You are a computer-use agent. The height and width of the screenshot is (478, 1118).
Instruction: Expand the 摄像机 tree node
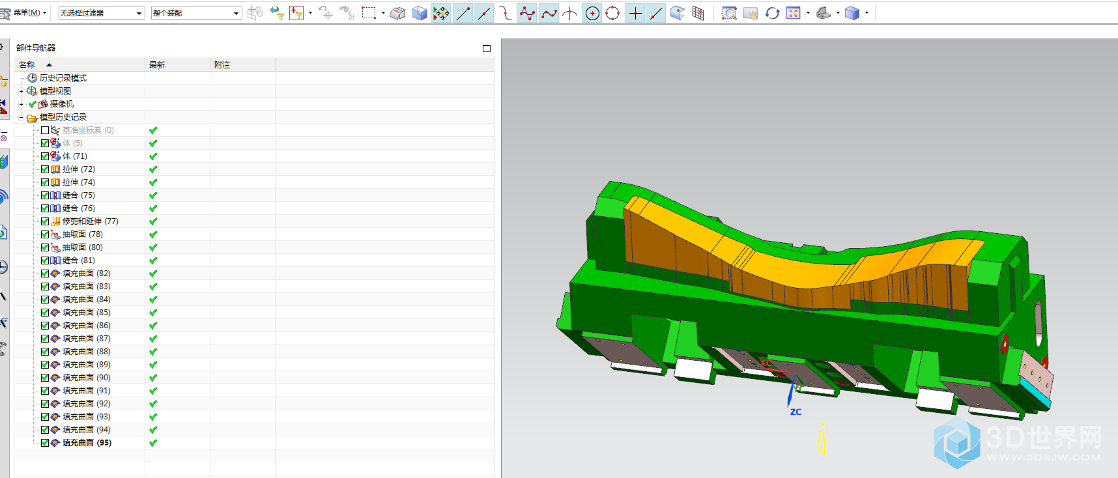pyautogui.click(x=21, y=104)
